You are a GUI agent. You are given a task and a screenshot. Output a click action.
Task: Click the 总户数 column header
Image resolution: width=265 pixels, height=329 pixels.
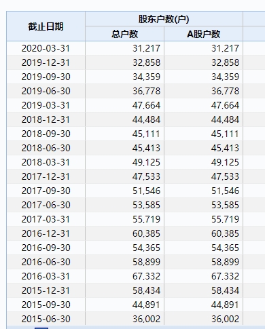[x=124, y=34]
